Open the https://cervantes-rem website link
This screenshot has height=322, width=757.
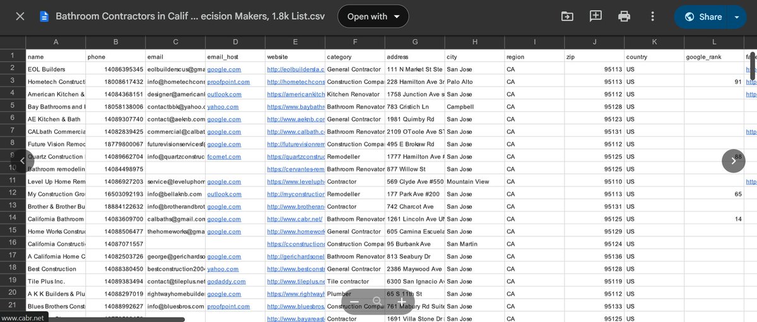pyautogui.click(x=295, y=169)
